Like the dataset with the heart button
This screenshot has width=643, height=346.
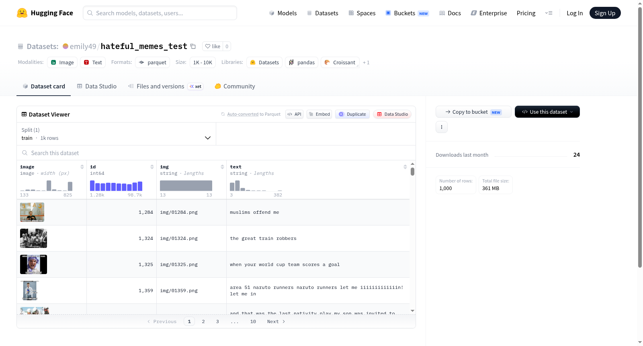pos(213,46)
